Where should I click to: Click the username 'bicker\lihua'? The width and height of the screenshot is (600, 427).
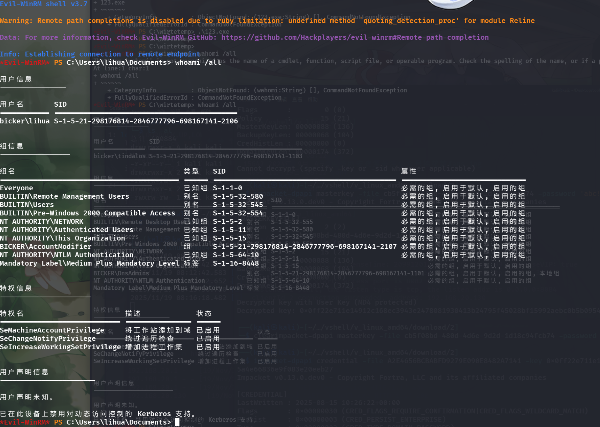(x=25, y=121)
